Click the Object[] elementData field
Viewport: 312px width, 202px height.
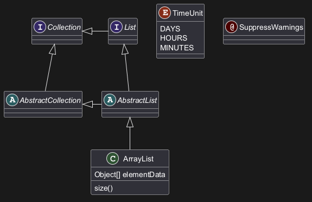pos(130,174)
